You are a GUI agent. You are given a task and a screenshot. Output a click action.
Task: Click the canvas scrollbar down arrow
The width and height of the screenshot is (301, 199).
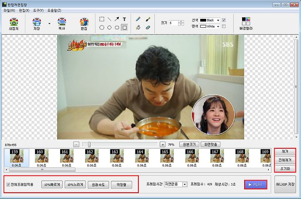[x=296, y=137]
